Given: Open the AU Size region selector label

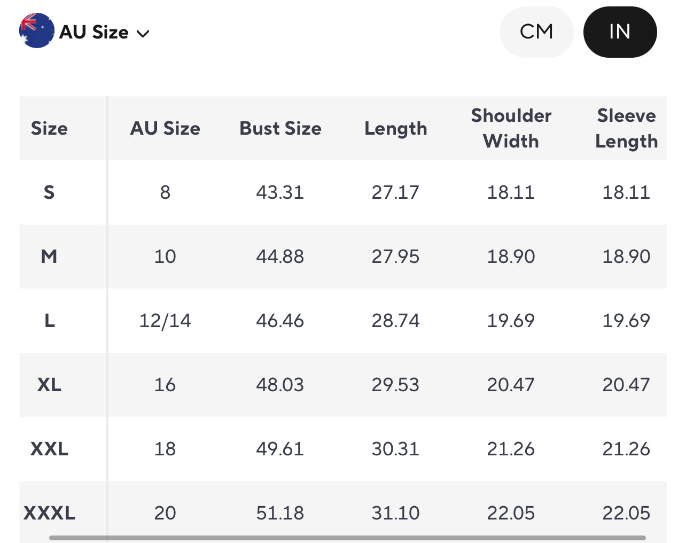Looking at the screenshot, I should point(94,32).
